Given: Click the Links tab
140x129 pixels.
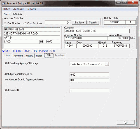Looking at the screenshot, I should click(7, 56).
